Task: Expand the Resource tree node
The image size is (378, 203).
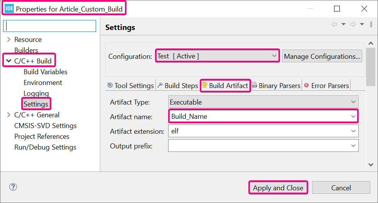Action: 9,40
